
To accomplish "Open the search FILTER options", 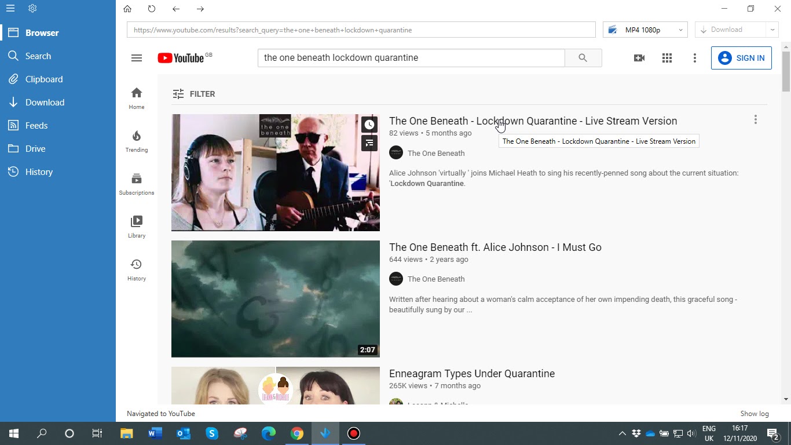I will 194,94.
